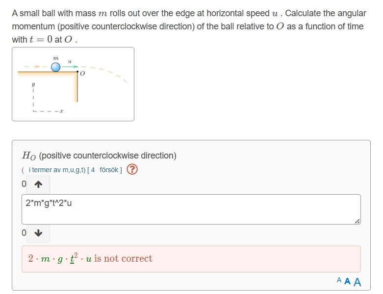Viewport: 383px width, 294px height.
Task: Click the green velocity arrow u
Action: point(69,67)
